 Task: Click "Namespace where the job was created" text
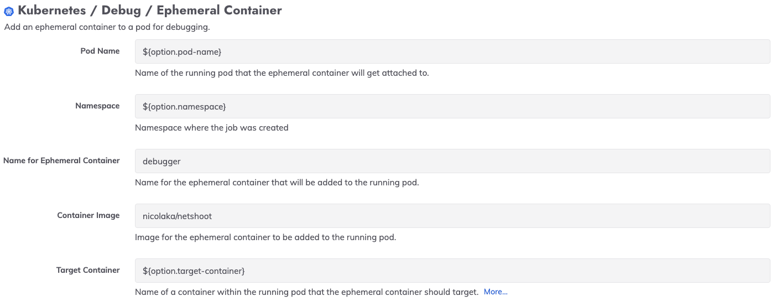click(x=211, y=128)
